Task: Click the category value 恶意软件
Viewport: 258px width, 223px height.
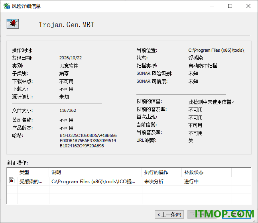Action: click(69, 66)
